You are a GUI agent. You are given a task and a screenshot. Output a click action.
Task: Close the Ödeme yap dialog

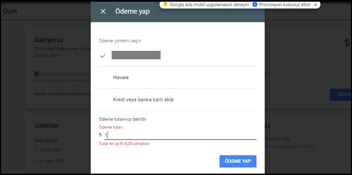click(103, 11)
